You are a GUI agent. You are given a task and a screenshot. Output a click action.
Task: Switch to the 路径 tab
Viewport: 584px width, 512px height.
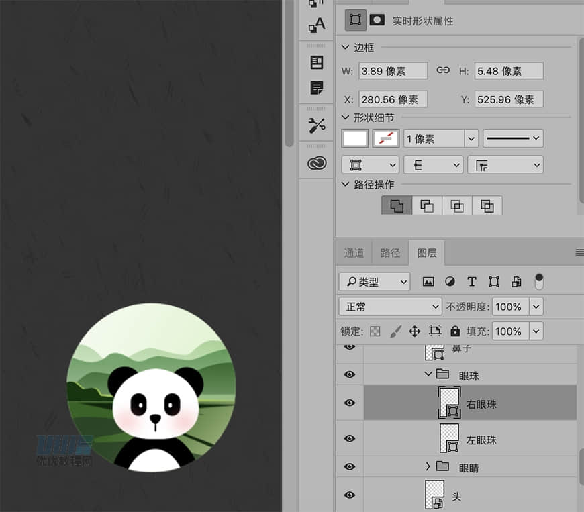390,253
